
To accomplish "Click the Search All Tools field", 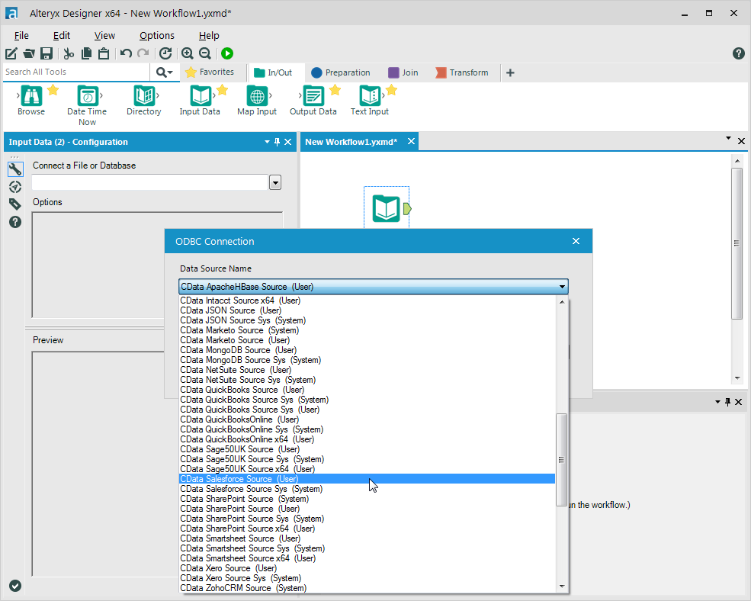I will [77, 72].
